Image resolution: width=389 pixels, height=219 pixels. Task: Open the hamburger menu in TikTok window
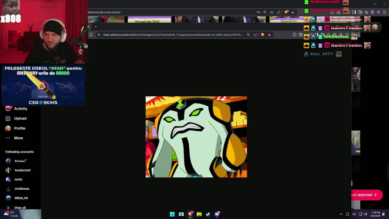384,12
